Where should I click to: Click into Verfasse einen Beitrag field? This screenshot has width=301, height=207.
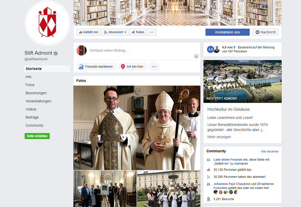[x=138, y=50]
